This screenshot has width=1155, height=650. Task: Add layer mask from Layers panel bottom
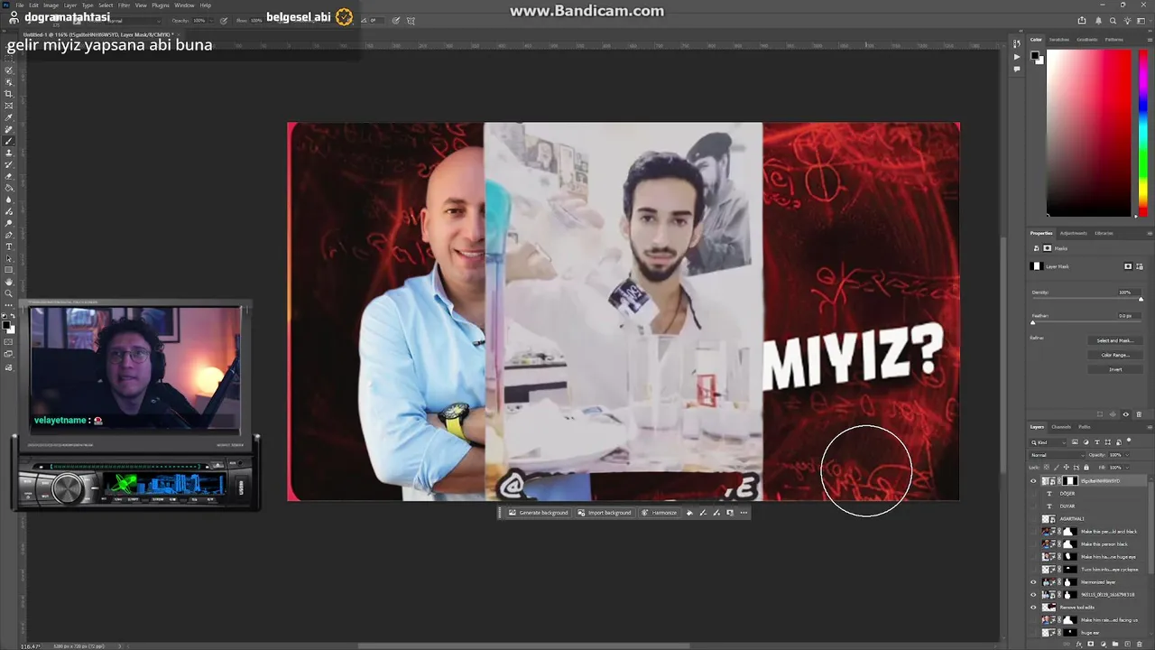[1091, 645]
